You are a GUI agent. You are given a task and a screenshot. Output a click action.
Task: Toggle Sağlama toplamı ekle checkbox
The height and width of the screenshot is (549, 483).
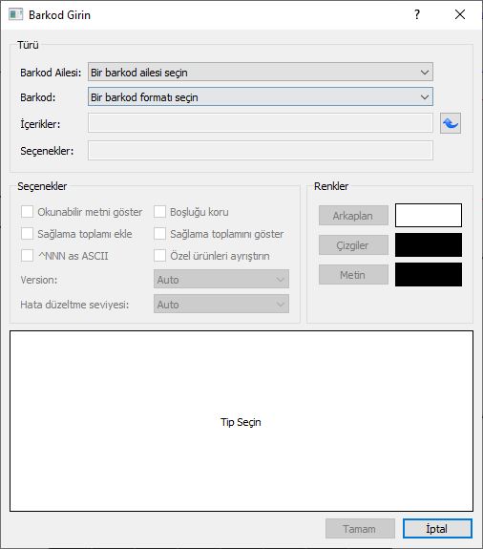coord(28,234)
